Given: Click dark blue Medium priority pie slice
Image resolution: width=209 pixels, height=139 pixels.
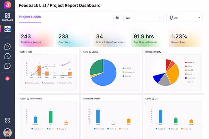Looking at the screenshot, I should coord(158,78).
